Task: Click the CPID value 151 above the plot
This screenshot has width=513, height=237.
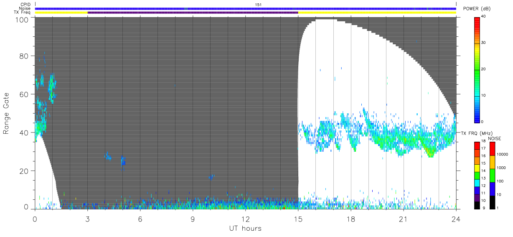Action: point(258,5)
